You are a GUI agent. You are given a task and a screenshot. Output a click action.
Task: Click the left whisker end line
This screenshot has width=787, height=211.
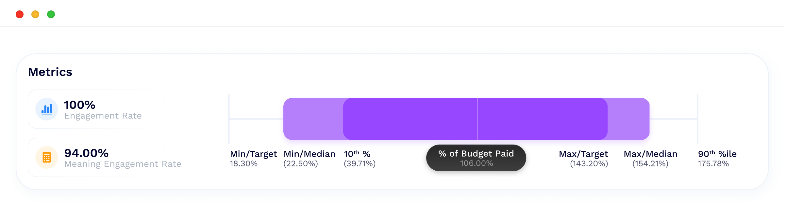pos(229,119)
